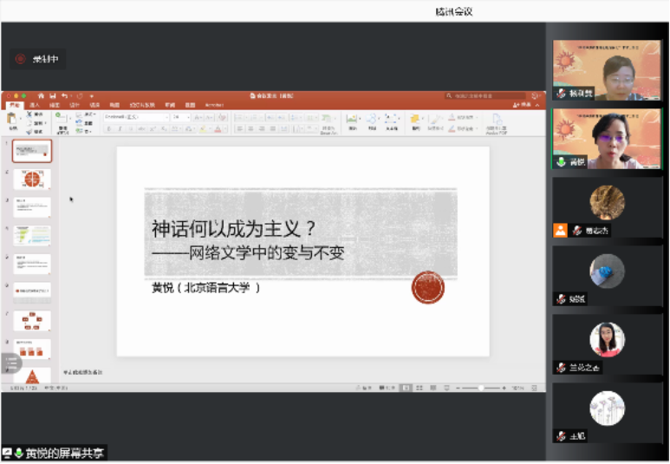670x464 pixels.
Task: Open the 插入 (Insert) ribbon tab
Action: [x=35, y=105]
